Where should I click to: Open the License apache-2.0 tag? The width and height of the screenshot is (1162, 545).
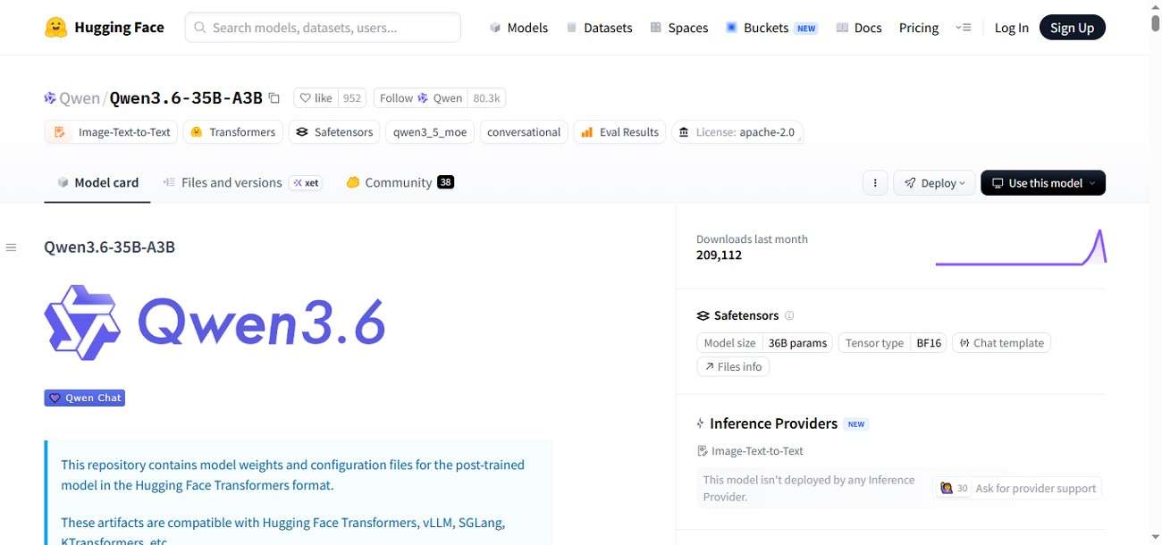point(737,132)
